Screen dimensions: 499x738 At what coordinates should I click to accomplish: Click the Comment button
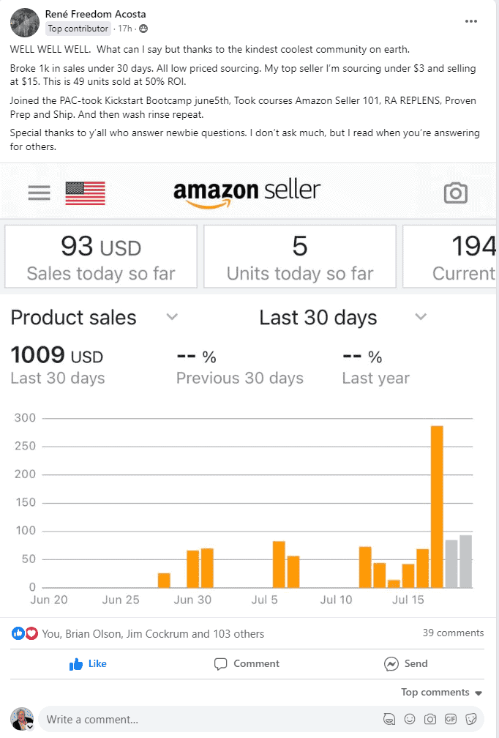pyautogui.click(x=247, y=663)
